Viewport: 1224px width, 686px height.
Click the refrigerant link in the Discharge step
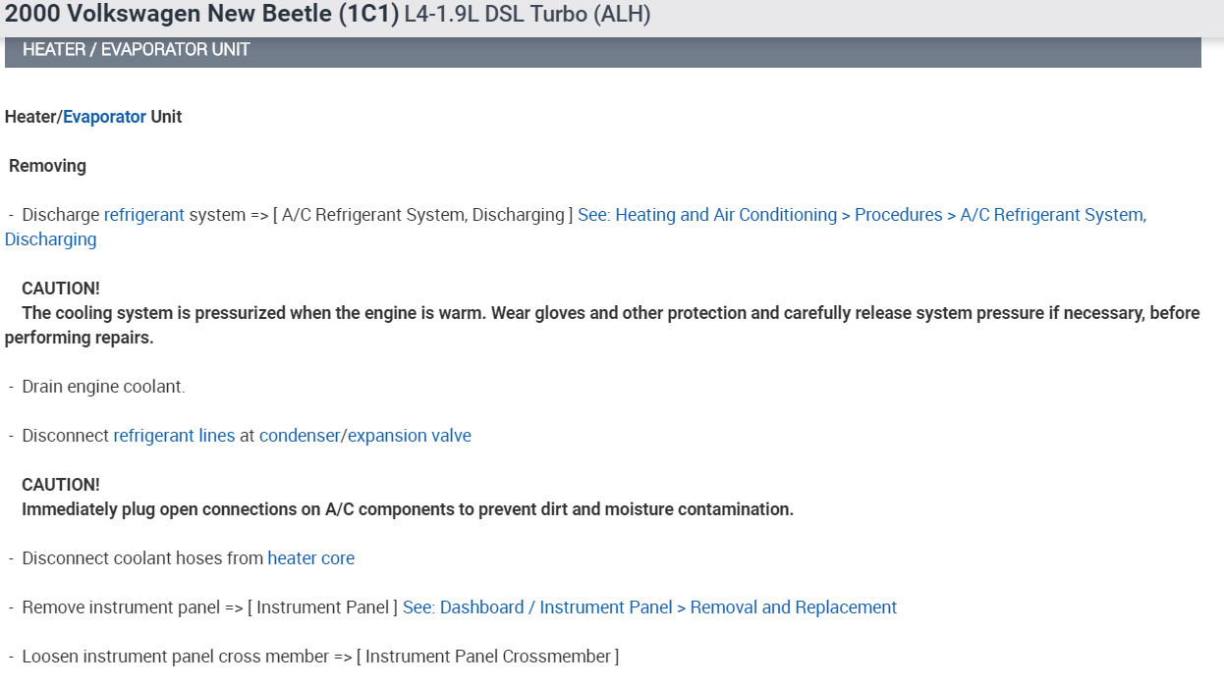click(143, 215)
